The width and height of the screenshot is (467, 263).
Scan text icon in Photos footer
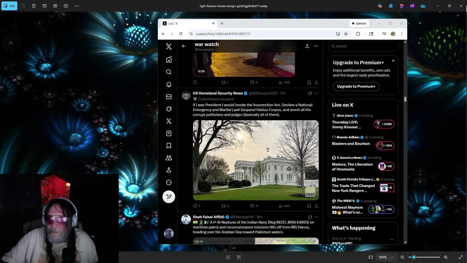[239, 257]
